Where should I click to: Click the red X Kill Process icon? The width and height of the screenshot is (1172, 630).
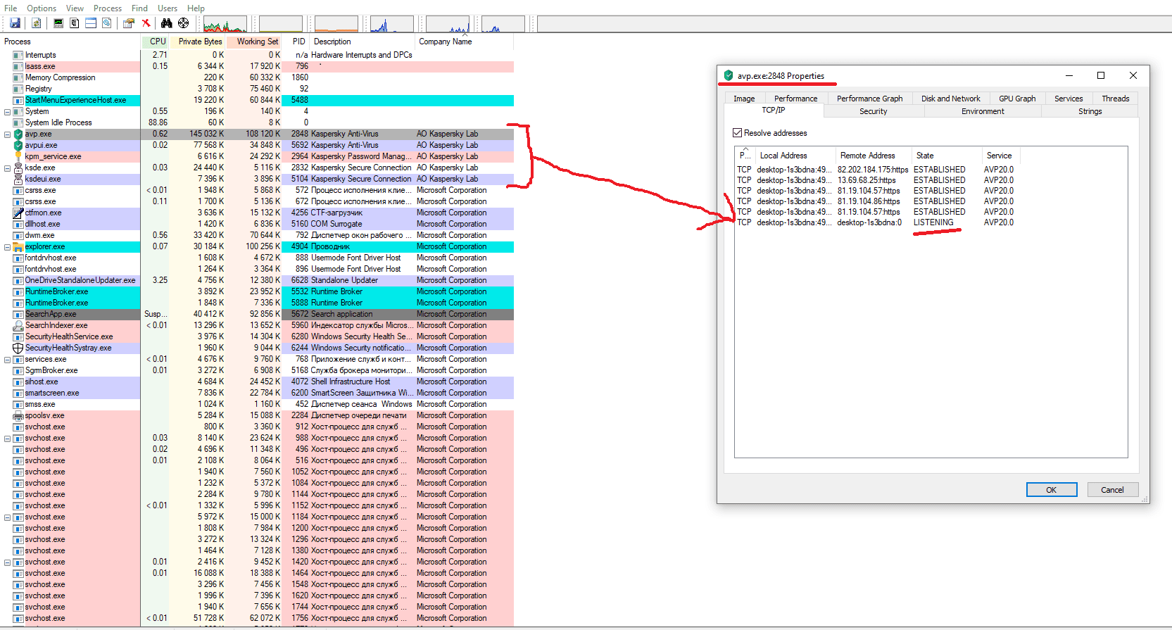pyautogui.click(x=146, y=23)
